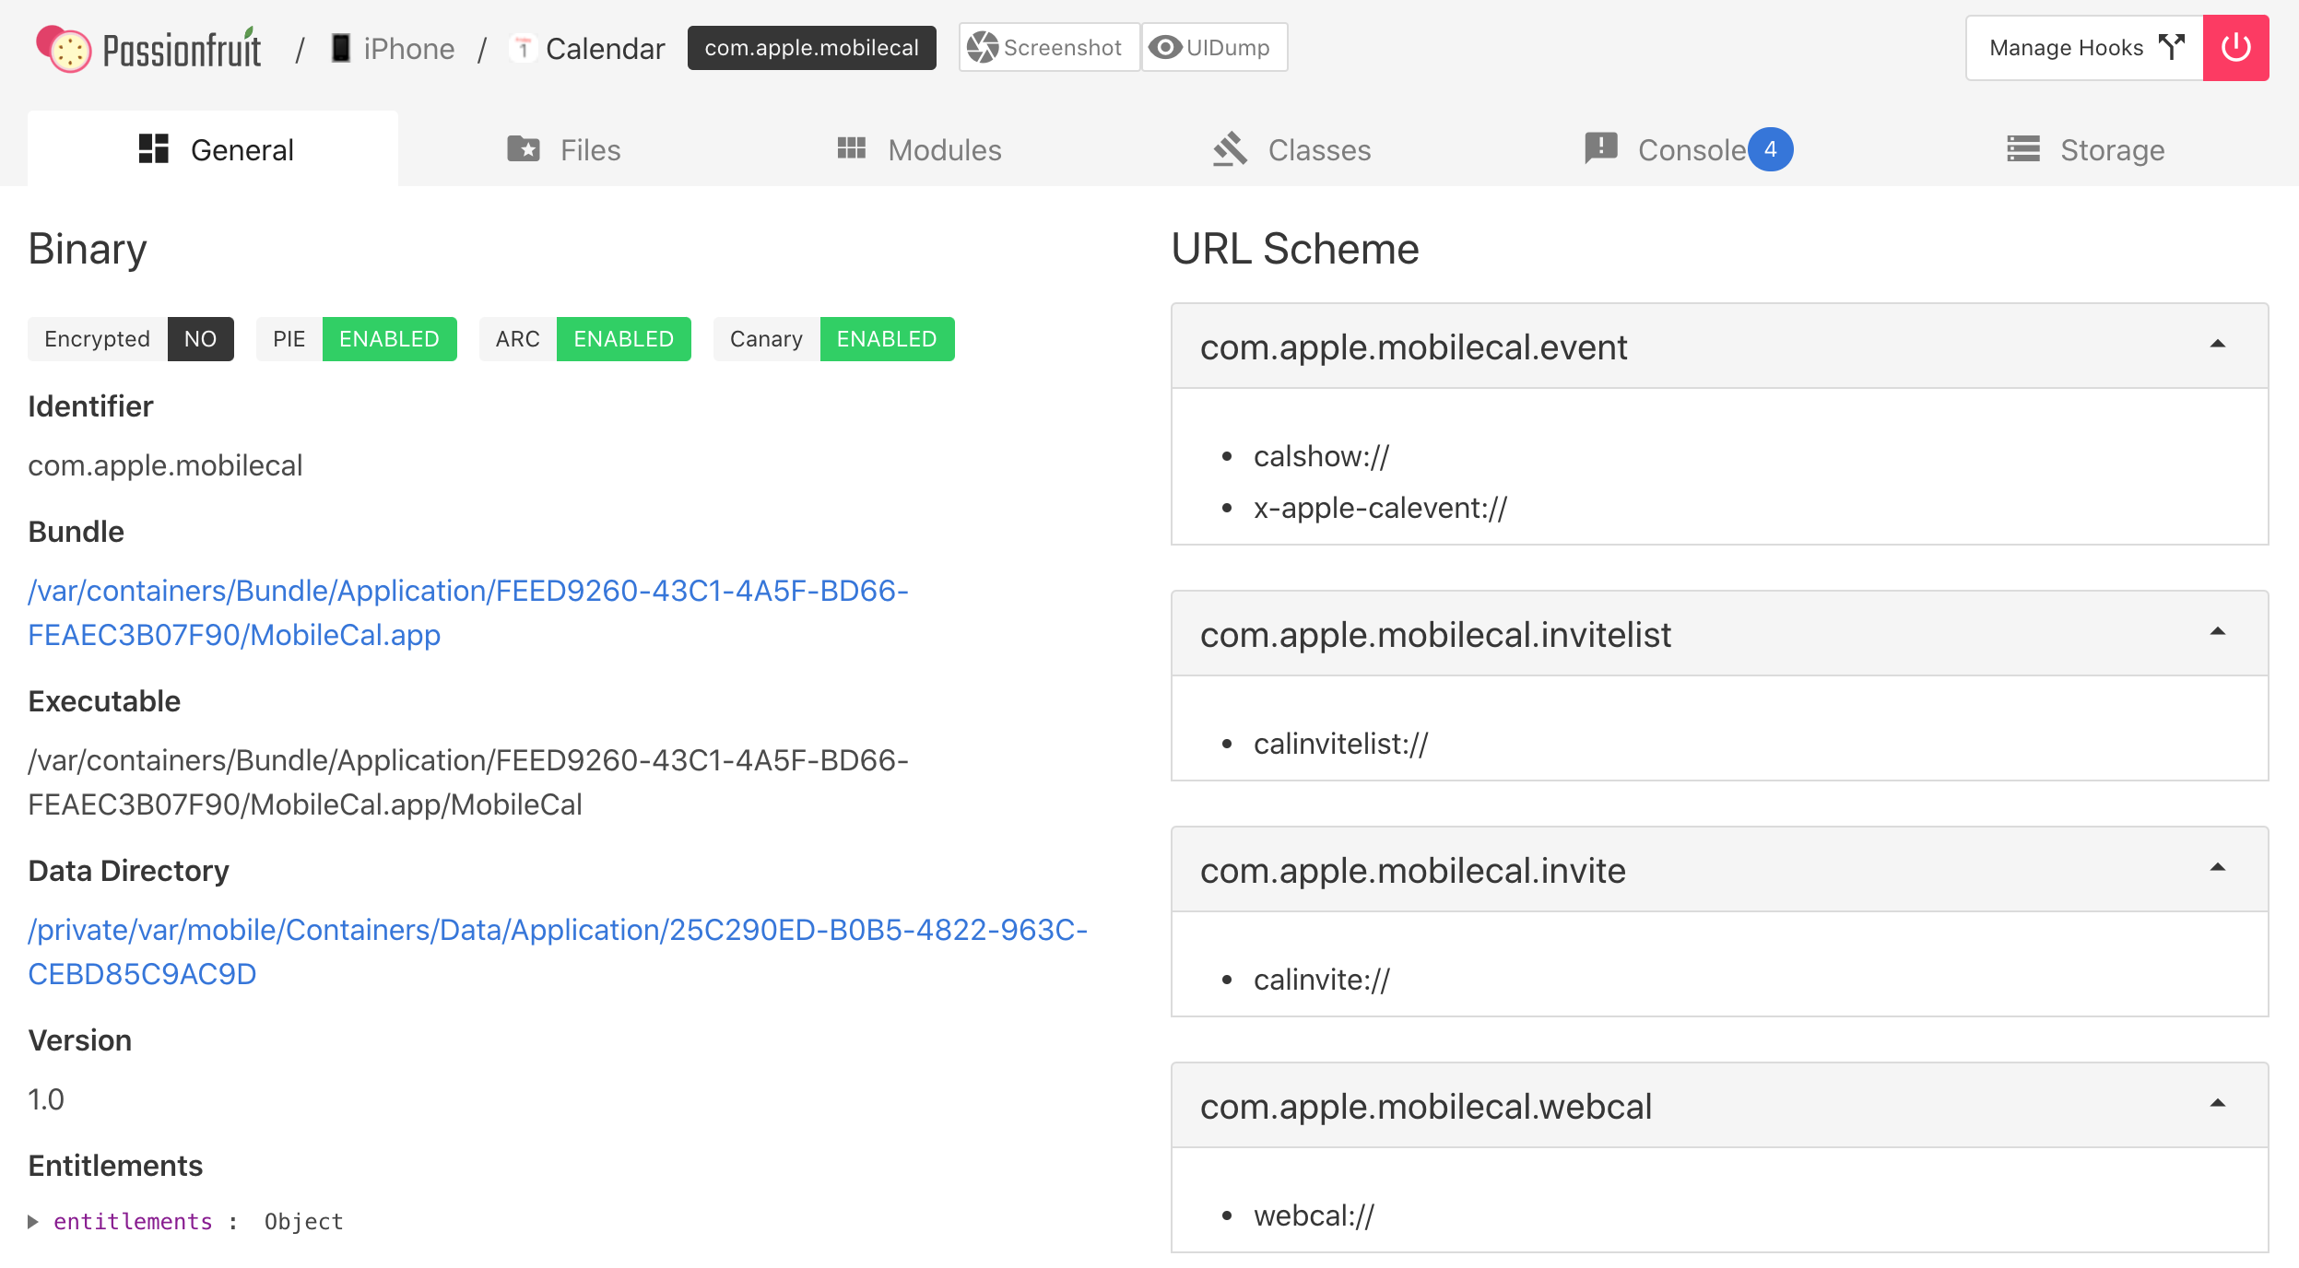Expand the entitlements Object tree

click(33, 1222)
